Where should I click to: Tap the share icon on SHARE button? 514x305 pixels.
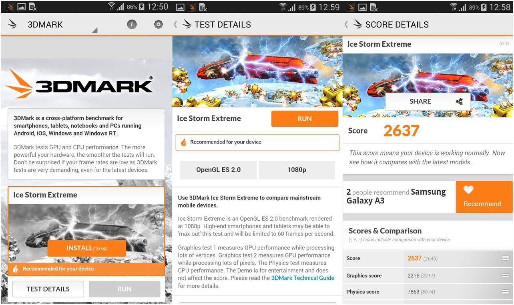[459, 102]
